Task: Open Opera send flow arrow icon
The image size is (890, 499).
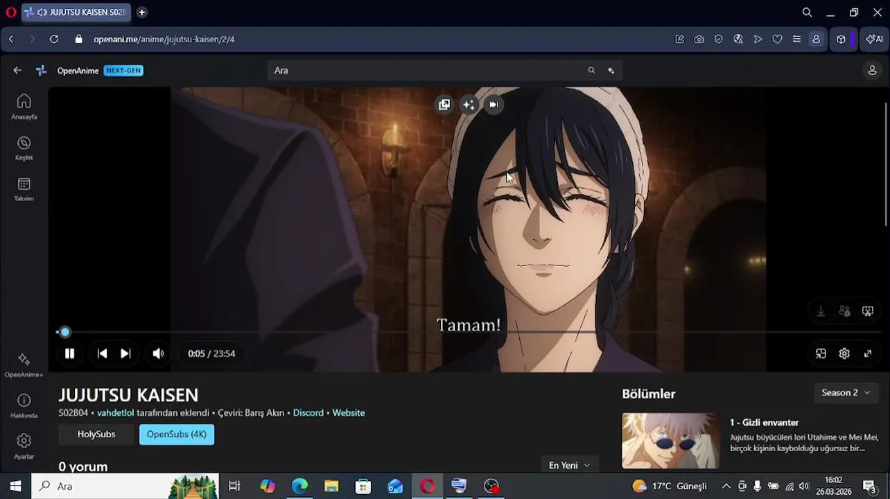Action: (x=758, y=40)
